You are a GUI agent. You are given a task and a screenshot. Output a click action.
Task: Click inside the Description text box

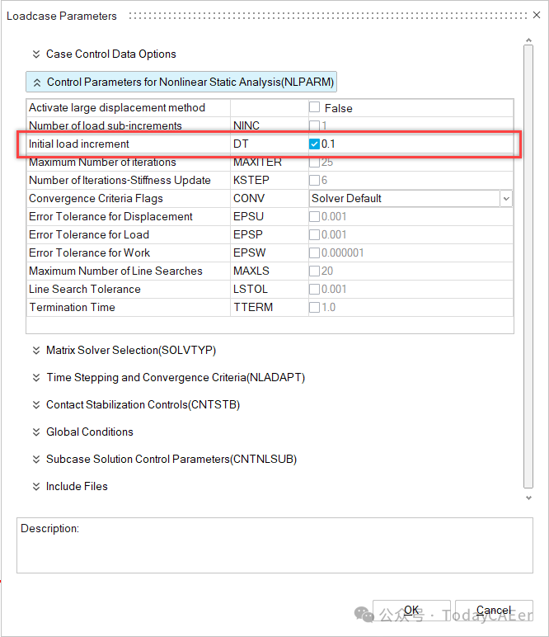[274, 545]
